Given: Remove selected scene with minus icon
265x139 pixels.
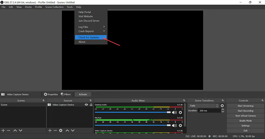Looking at the screenshot, I should pyautogui.click(x=9, y=130).
